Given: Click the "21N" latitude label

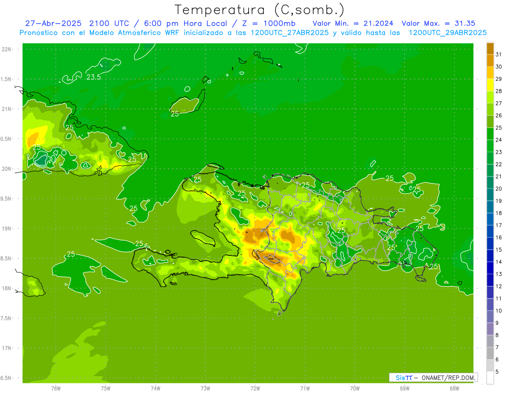Looking at the screenshot, I should pos(6,109).
